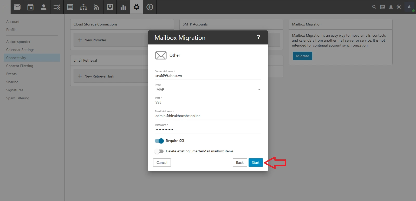
Task: Click the help question mark in dialog
Action: 258,37
